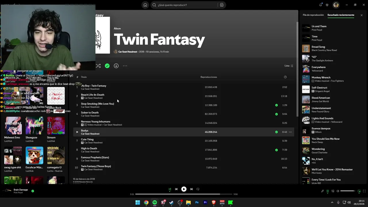Skip to previous track
Screen dimensions: 368x207
coord(176,189)
